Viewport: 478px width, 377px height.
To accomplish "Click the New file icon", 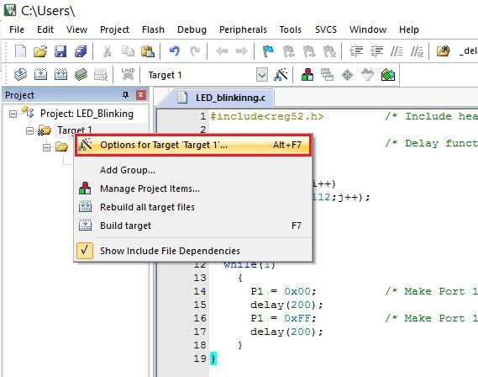I will (20, 51).
